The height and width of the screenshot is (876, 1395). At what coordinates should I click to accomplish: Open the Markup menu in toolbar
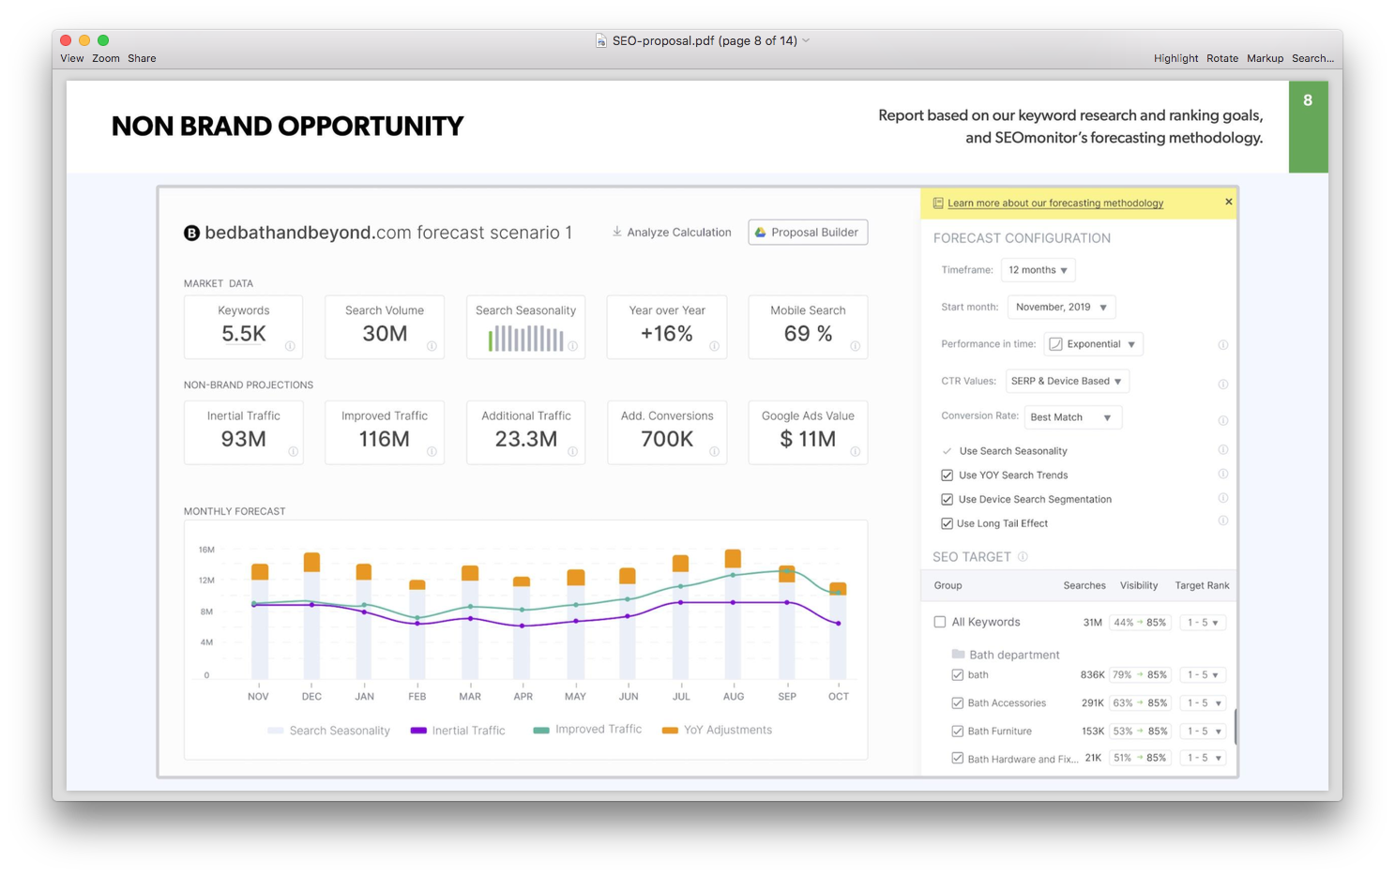point(1264,58)
